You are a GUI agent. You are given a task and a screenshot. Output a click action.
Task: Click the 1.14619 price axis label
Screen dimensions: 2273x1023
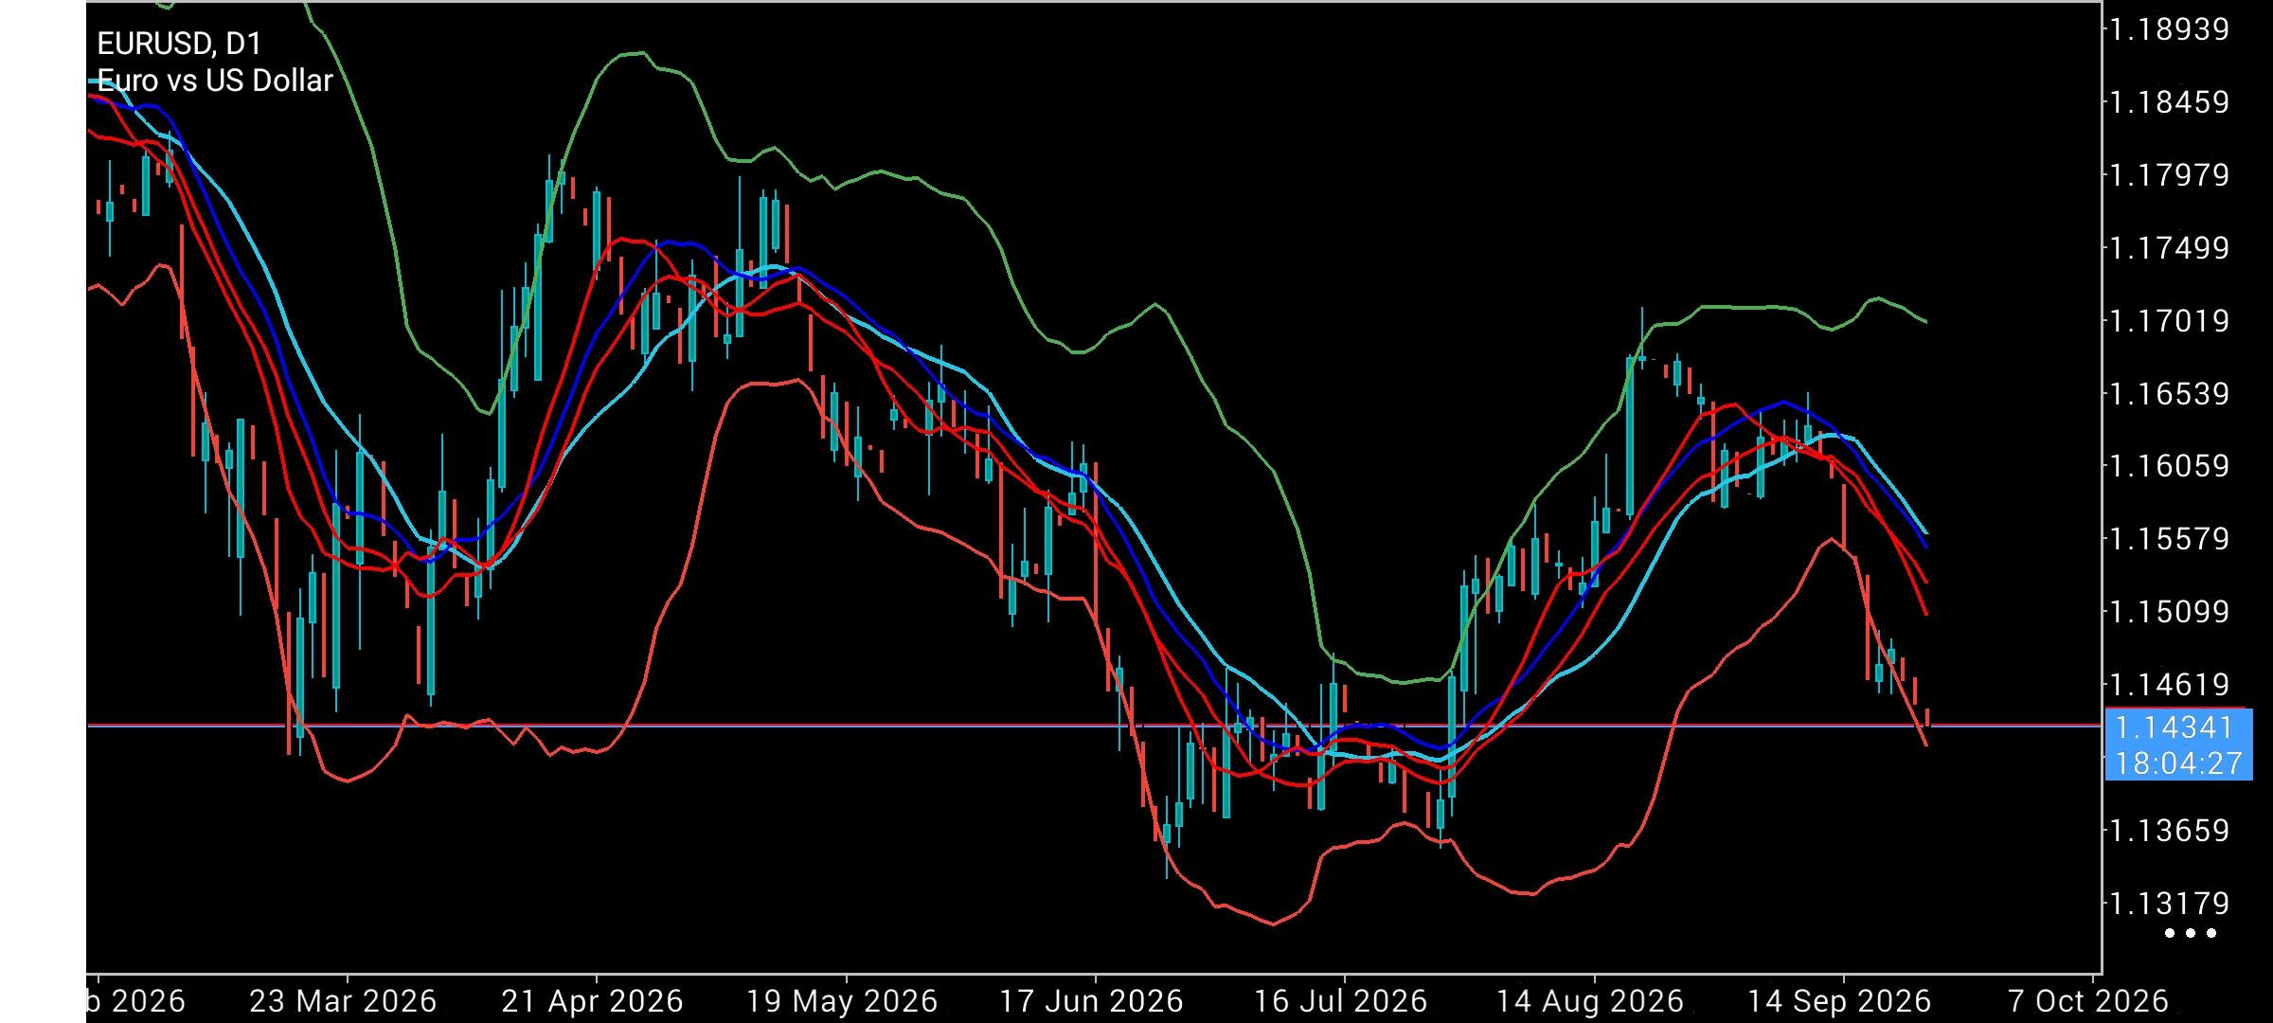[x=2170, y=685]
